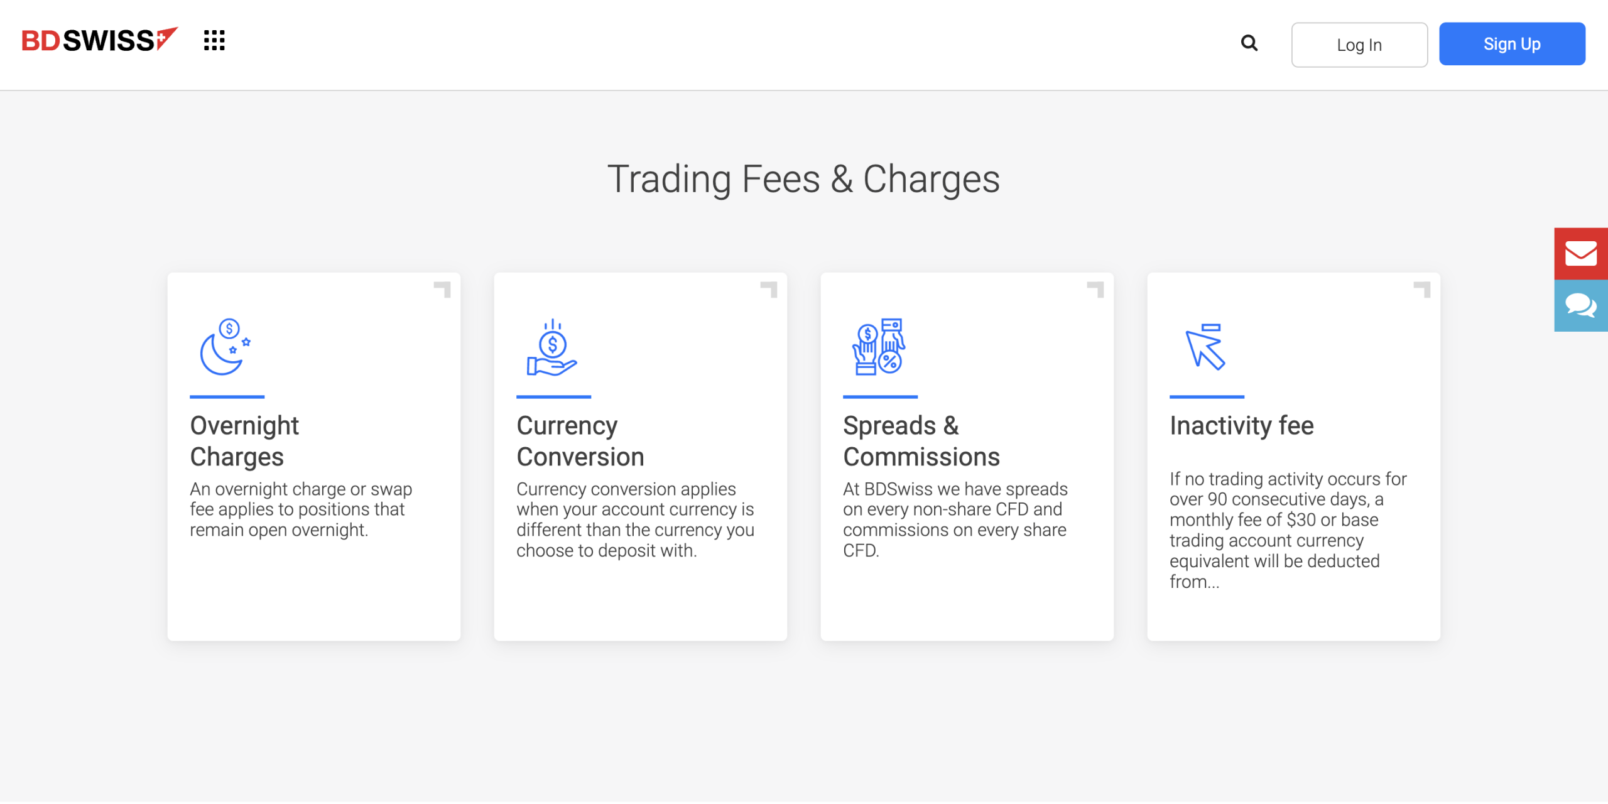The width and height of the screenshot is (1608, 804).
Task: Click the BDSwiss logo
Action: click(99, 40)
